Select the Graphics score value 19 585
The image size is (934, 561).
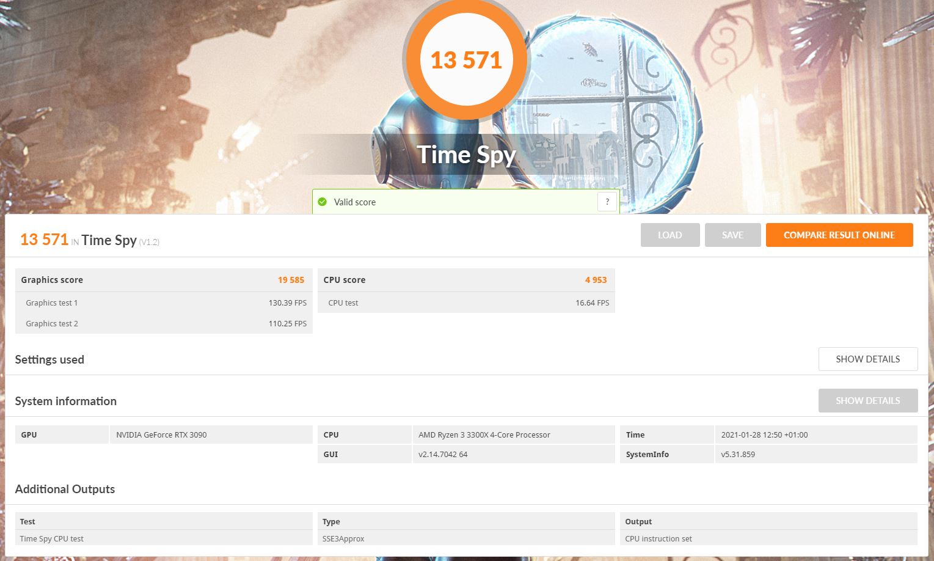[291, 280]
